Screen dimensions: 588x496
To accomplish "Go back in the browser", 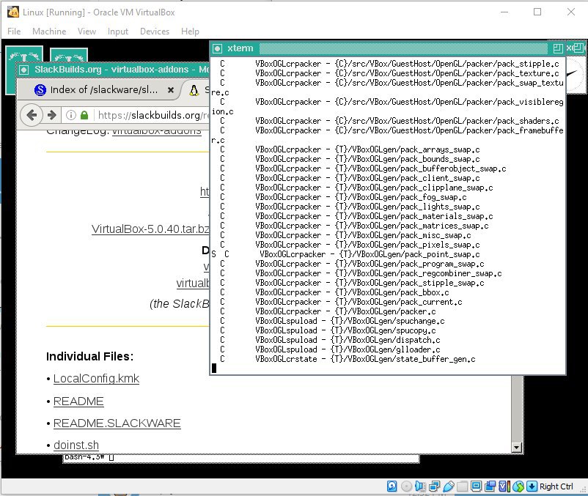I will click(x=32, y=115).
